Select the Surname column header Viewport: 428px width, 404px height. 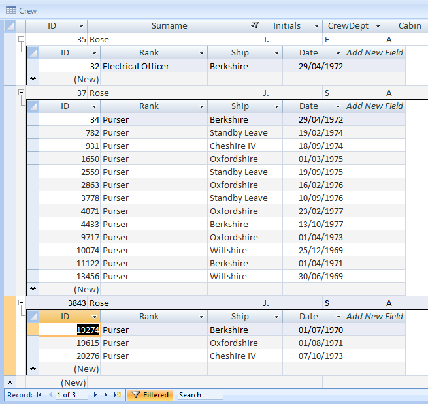point(174,26)
